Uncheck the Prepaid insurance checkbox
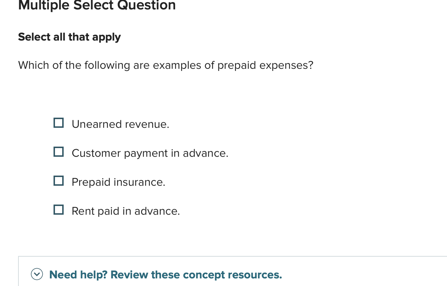Screen dimensions: 447x286 59,181
